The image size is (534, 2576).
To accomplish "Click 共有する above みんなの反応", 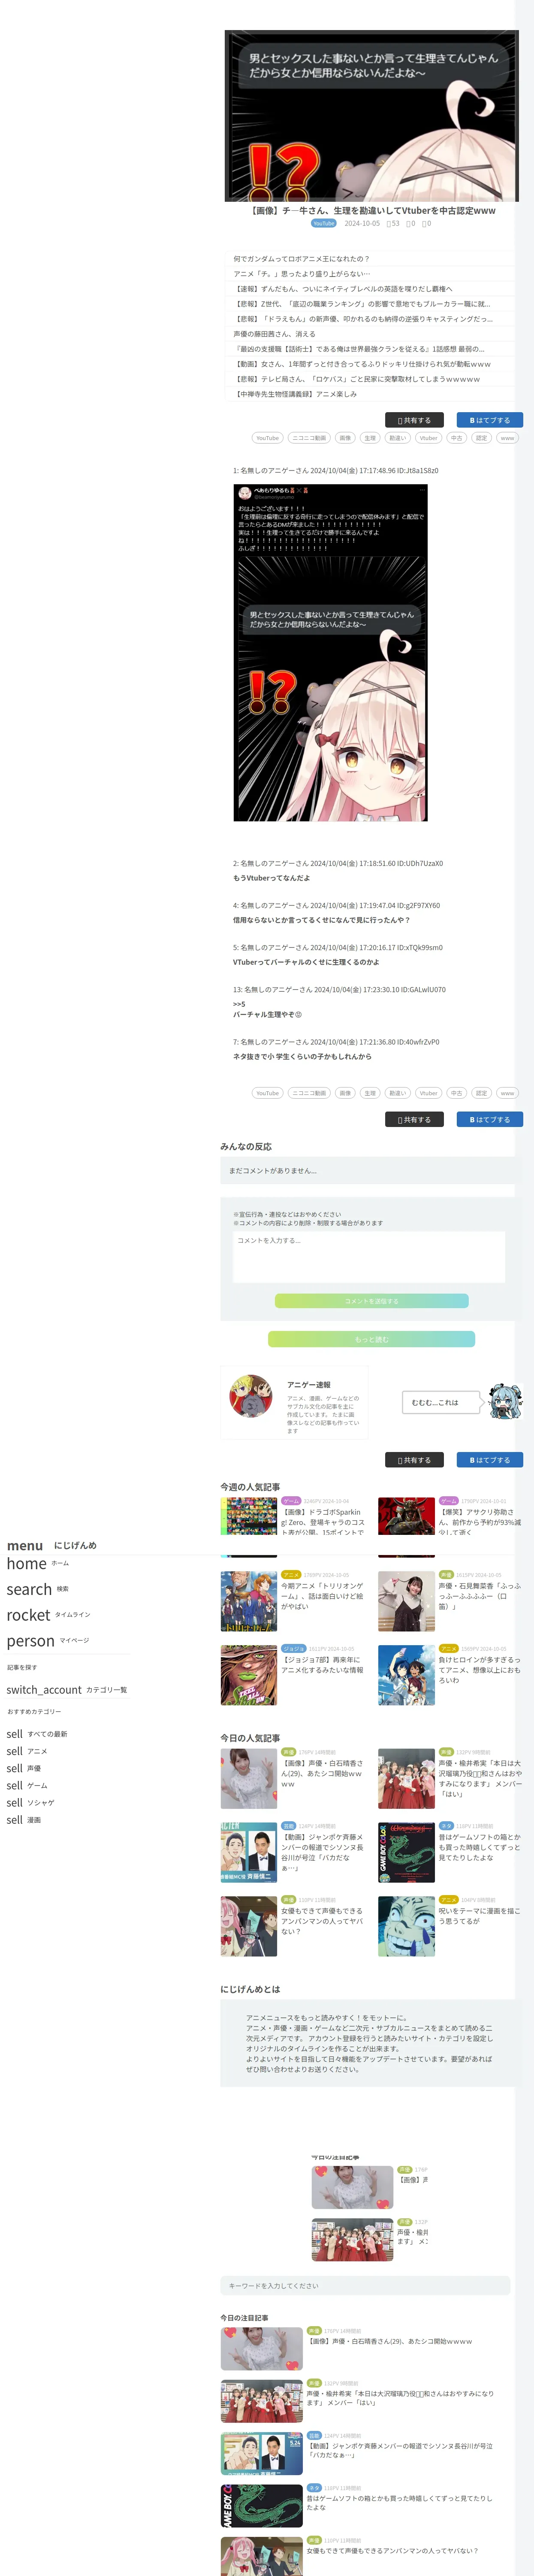I will (x=414, y=1120).
